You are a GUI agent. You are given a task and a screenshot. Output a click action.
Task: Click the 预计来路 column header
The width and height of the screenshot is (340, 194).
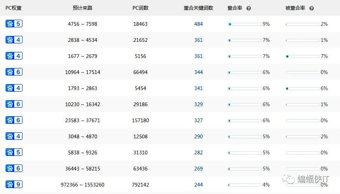point(82,8)
